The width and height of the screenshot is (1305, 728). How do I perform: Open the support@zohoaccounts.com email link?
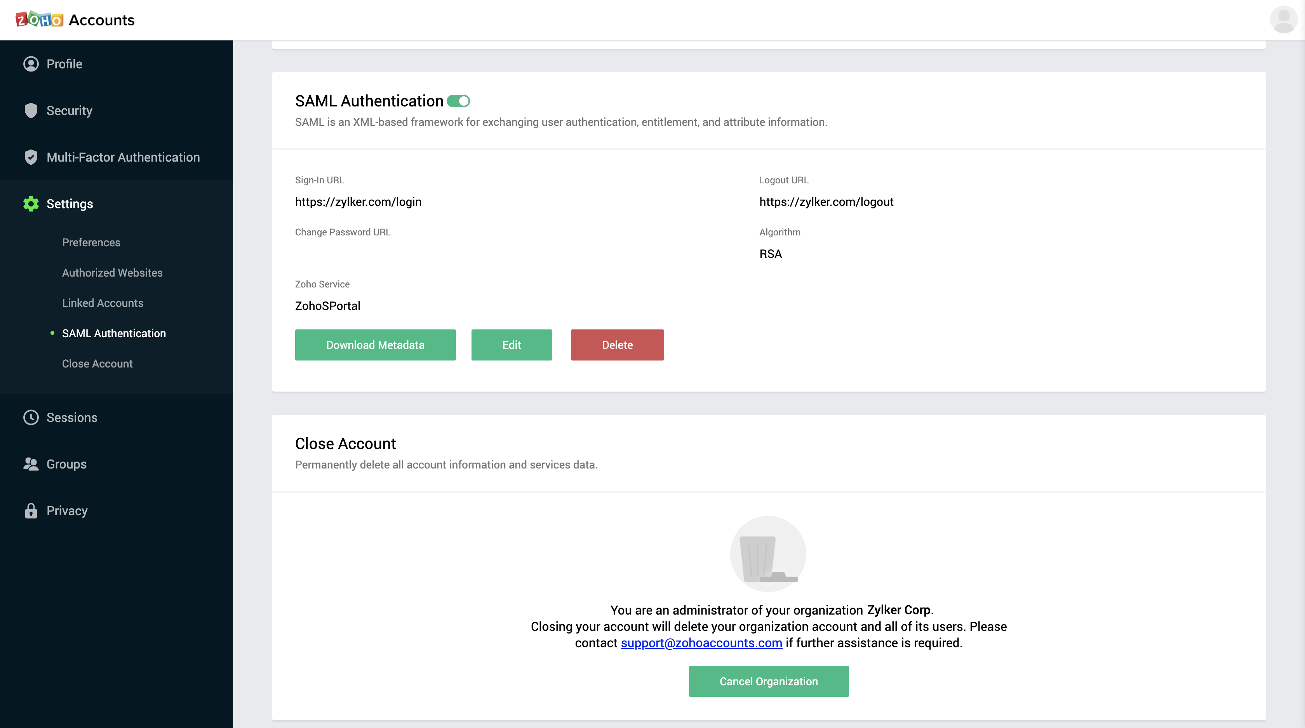[701, 643]
